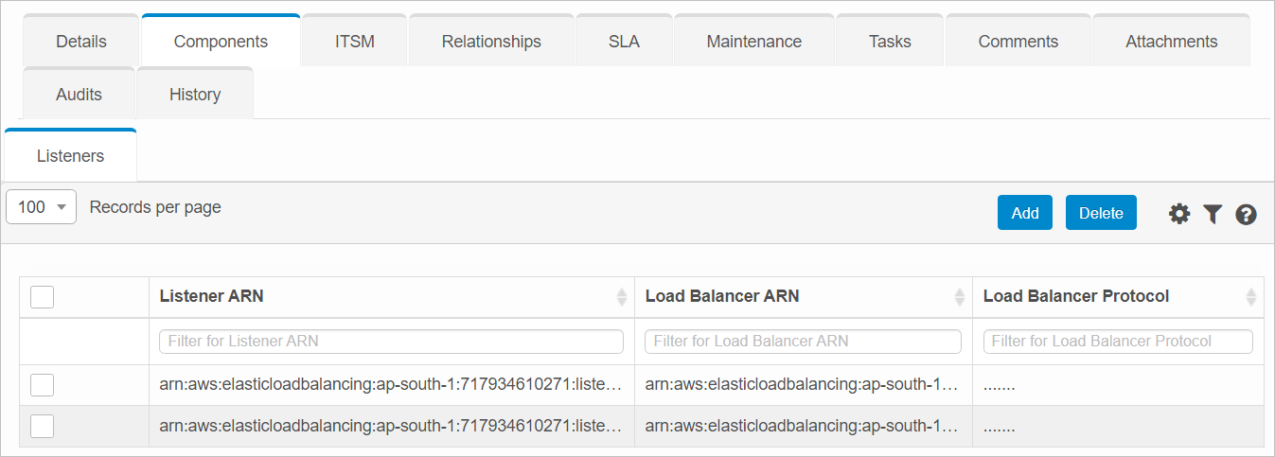This screenshot has width=1275, height=457.
Task: Sort by Listener ARN column arrows
Action: tap(622, 297)
